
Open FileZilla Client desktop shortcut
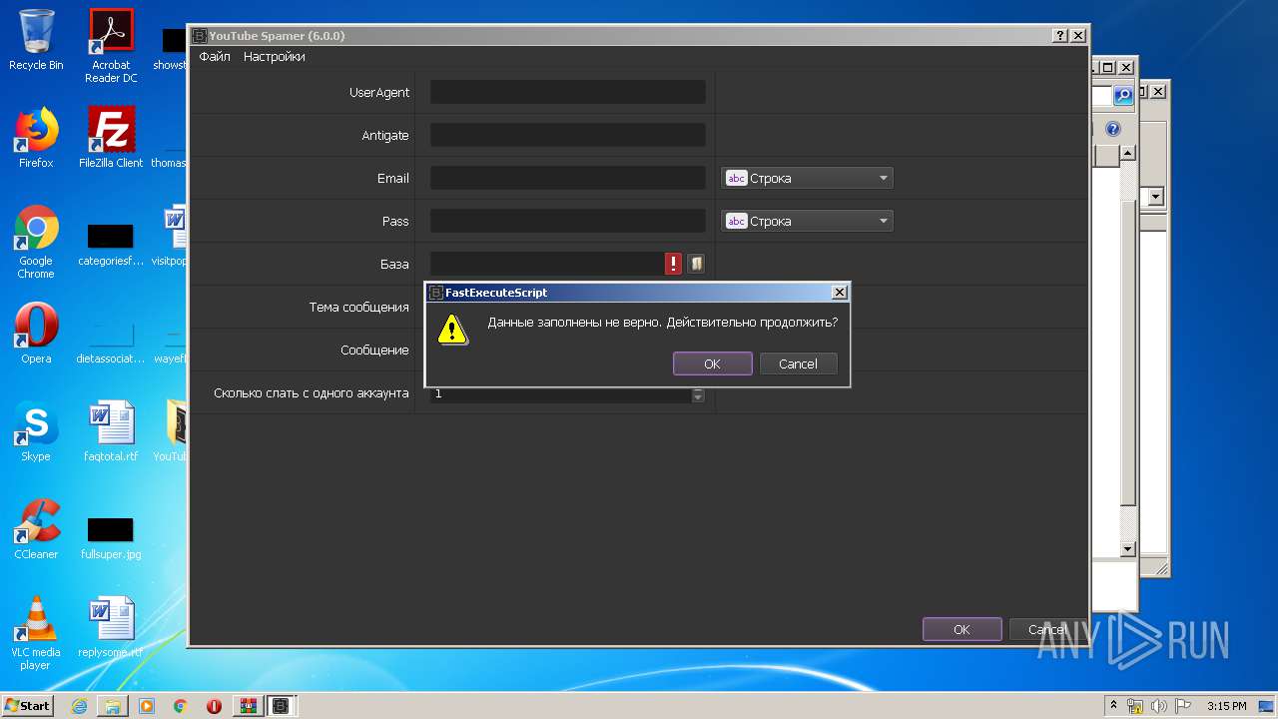(x=111, y=138)
